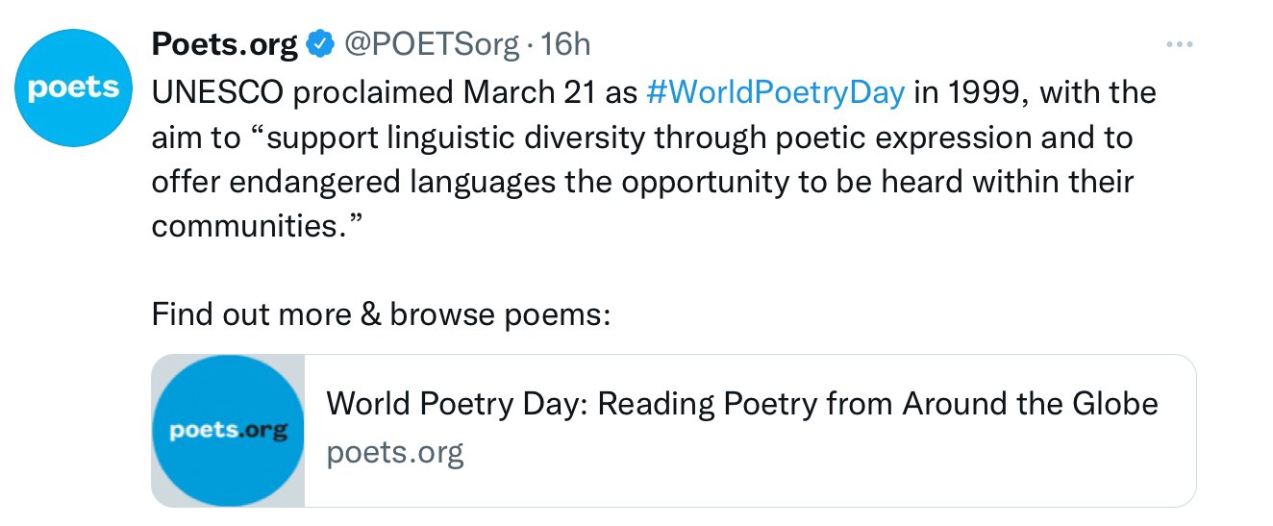The width and height of the screenshot is (1273, 526).
Task: Click the poets.org logo card thumbnail
Action: 228,431
